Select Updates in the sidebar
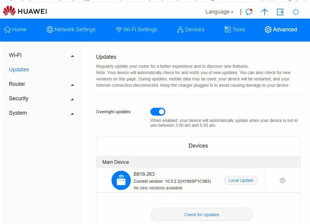The image size is (310, 224). coord(19,70)
